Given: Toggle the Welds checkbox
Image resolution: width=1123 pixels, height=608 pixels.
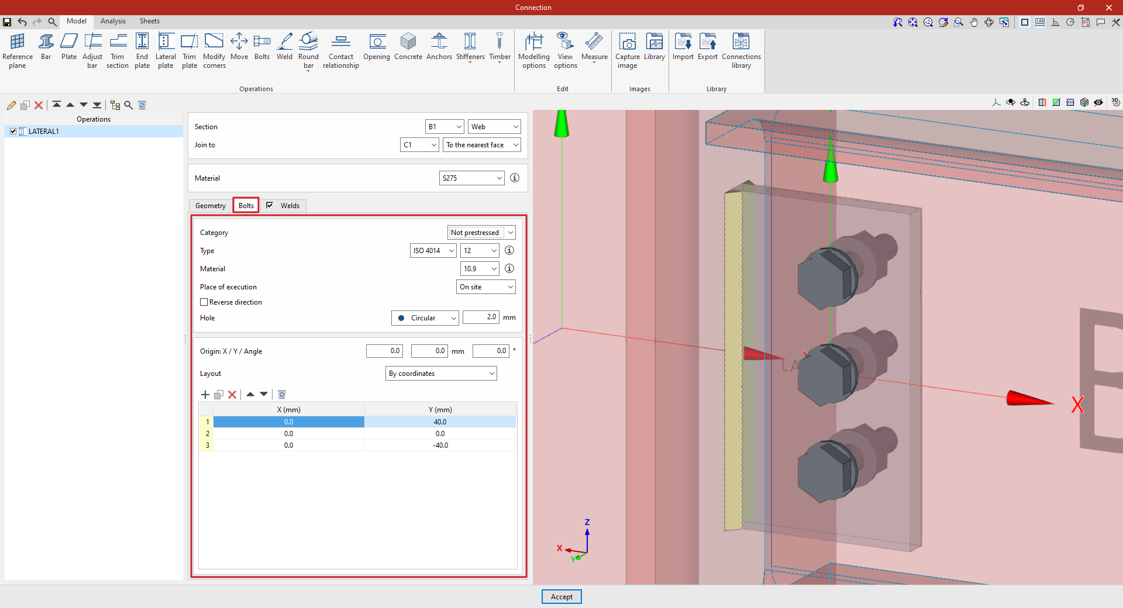Looking at the screenshot, I should [270, 205].
